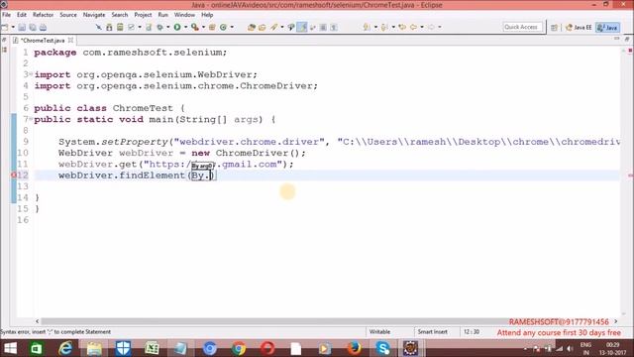634x357 pixels.
Task: Click the Open Type toolbar icon
Action: click(x=251, y=27)
